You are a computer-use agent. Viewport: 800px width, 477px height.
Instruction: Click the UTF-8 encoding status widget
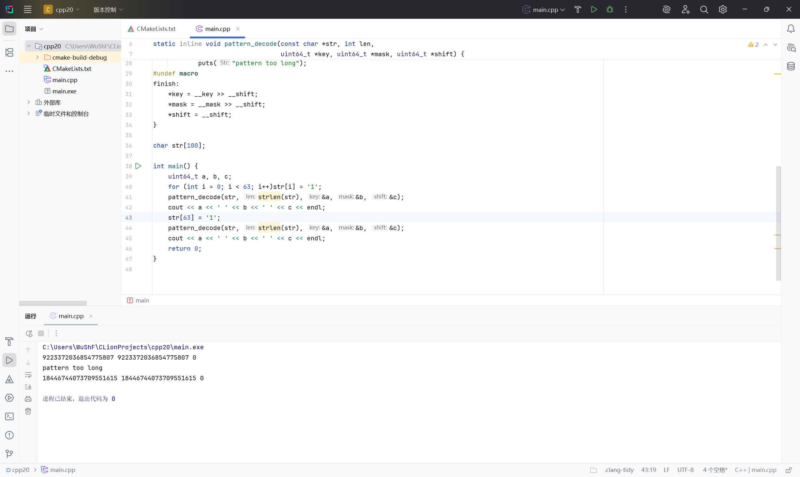pyautogui.click(x=685, y=470)
